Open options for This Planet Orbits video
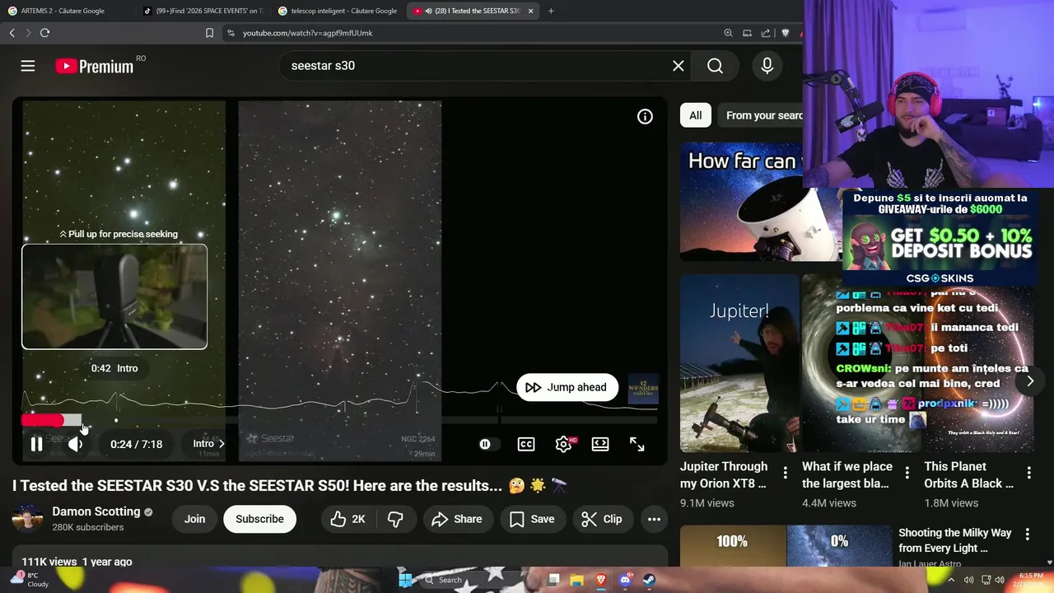Viewport: 1054px width, 593px height. 1028,473
